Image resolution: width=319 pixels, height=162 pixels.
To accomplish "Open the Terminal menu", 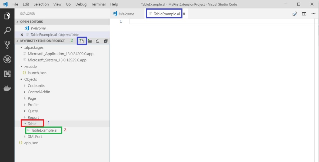I will pyautogui.click(x=98, y=4).
